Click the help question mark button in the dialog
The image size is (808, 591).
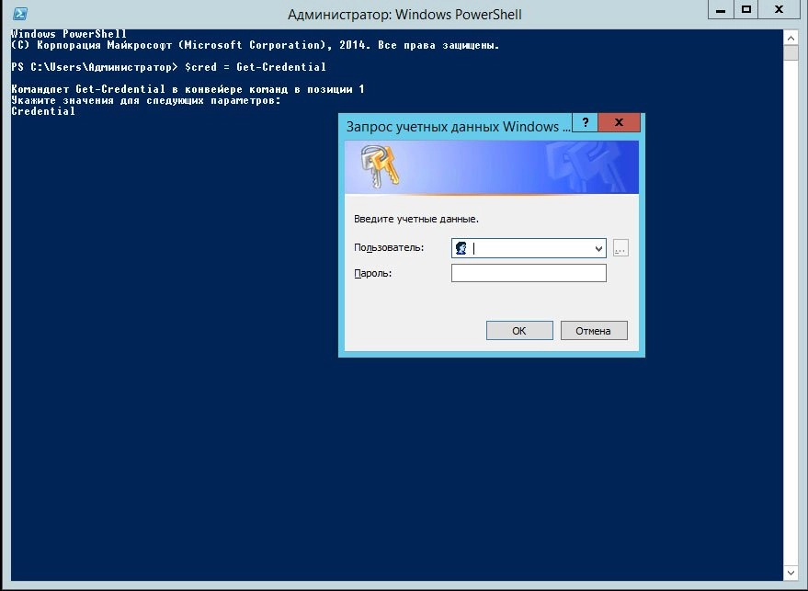coord(585,123)
